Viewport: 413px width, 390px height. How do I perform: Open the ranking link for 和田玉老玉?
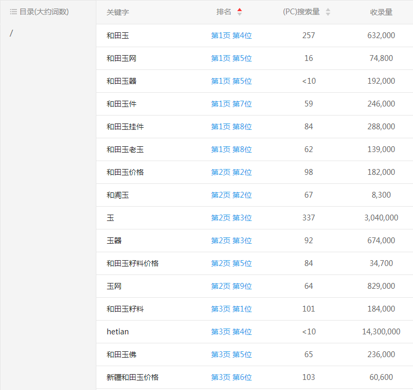[231, 149]
